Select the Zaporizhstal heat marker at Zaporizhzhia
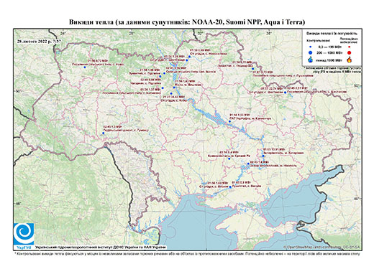Image resolution: width=374 pixels, height=264 pixels. [x=263, y=156]
